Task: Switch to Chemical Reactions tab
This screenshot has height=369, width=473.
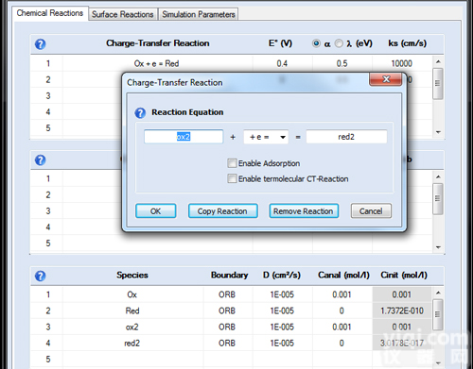Action: [50, 13]
